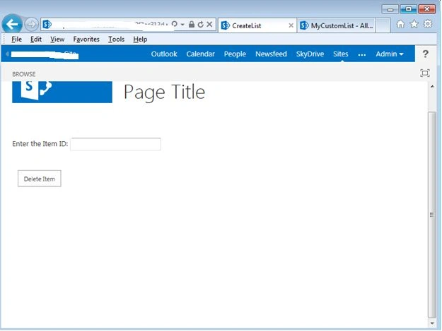Toggle focus on content icon
The width and height of the screenshot is (442, 331).
(x=425, y=73)
